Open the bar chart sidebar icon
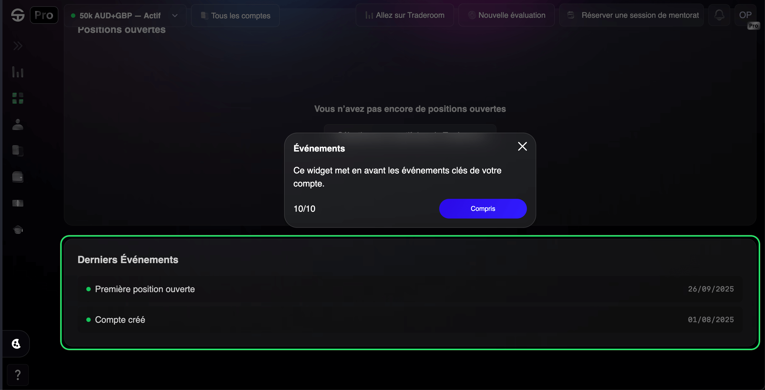This screenshot has width=765, height=390. (x=18, y=72)
